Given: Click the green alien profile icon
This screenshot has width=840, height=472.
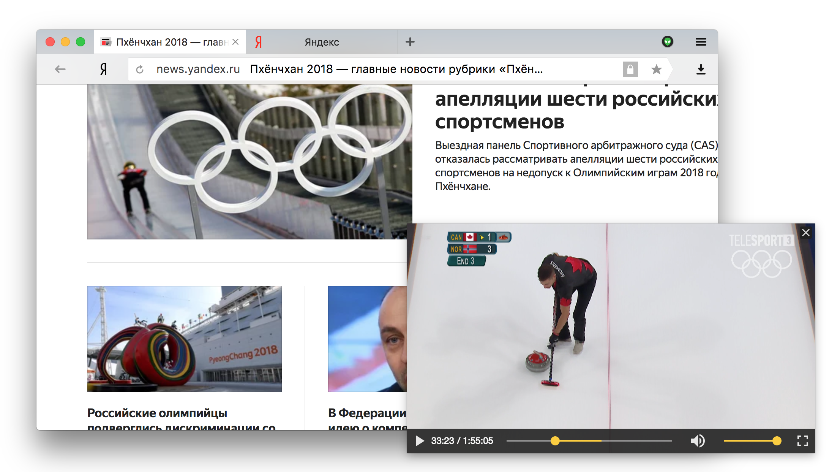Looking at the screenshot, I should tap(668, 41).
